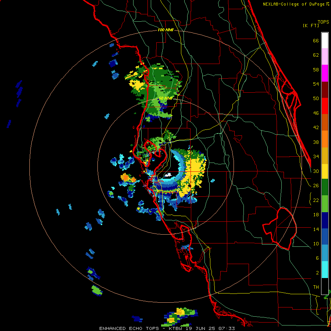Click the legend value '42'

tap(316, 128)
